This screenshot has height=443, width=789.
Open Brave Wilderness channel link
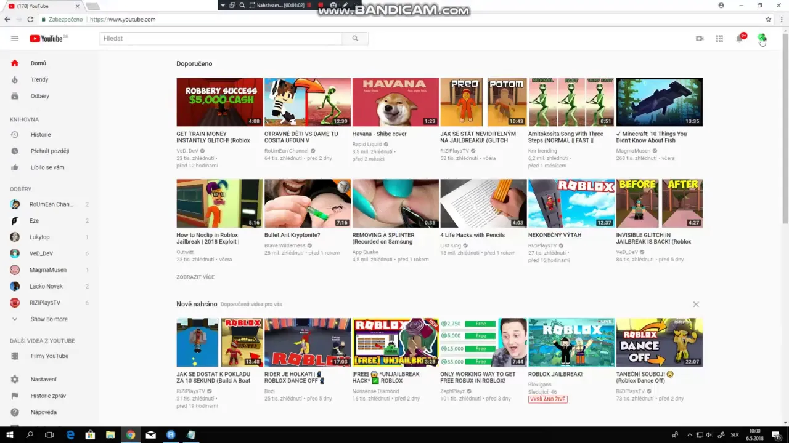285,245
